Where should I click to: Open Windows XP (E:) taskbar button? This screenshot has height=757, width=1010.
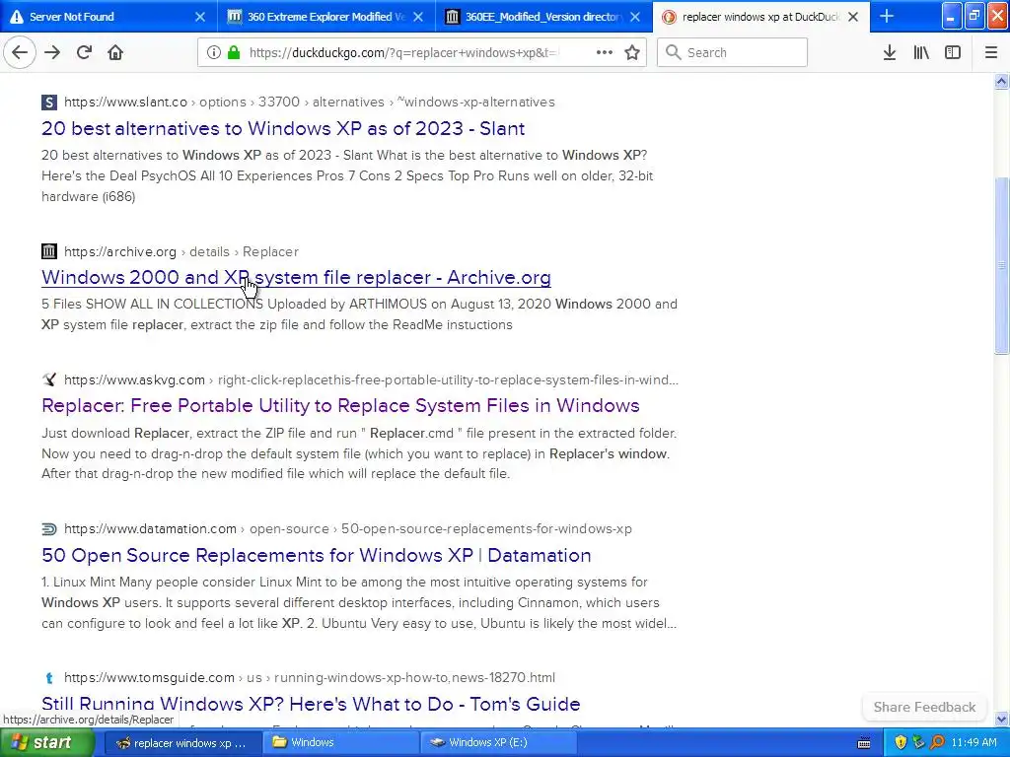coord(499,742)
